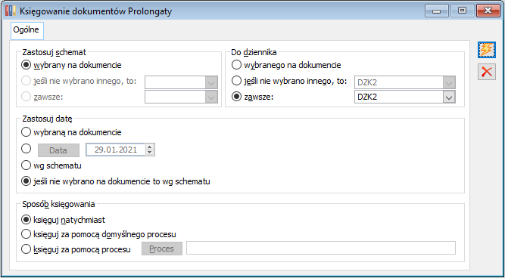Select 'wybrany na dokumencie' schema option
This screenshot has width=505, height=278.
pyautogui.click(x=71, y=65)
